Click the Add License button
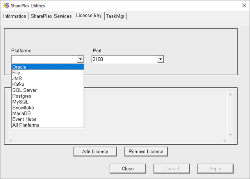Viewport: 250px width, 179px height. 95,151
